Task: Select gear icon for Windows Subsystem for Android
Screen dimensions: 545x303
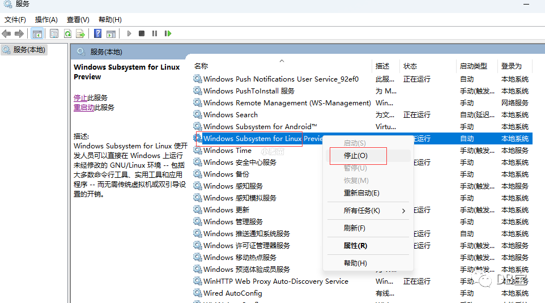Action: (x=197, y=126)
